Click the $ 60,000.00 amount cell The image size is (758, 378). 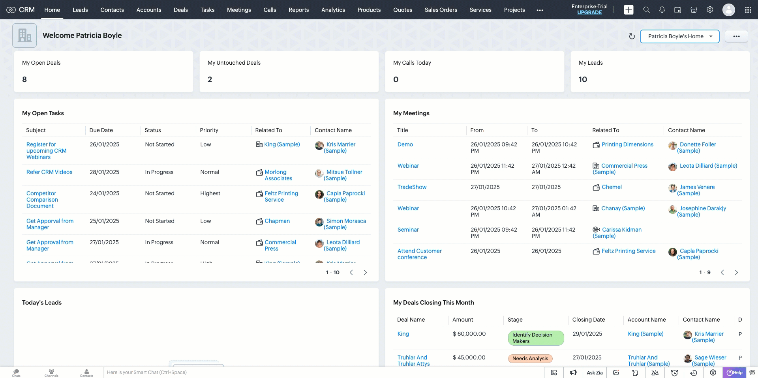469,334
